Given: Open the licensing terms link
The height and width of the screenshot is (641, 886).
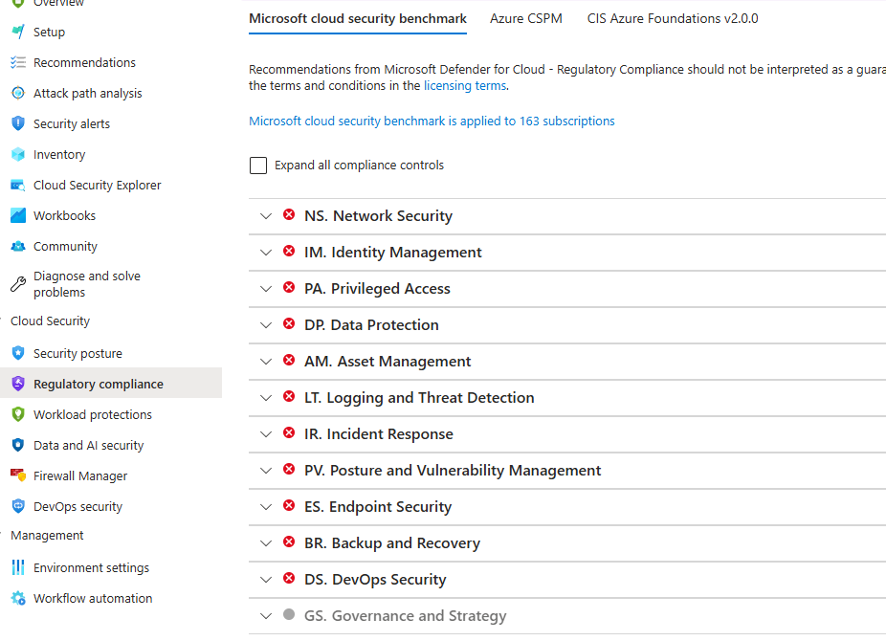Looking at the screenshot, I should (x=464, y=85).
